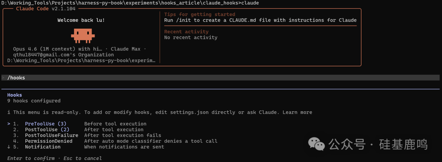Click 'After tool execution fails' description
442x162 pixels.
[x=123, y=135]
